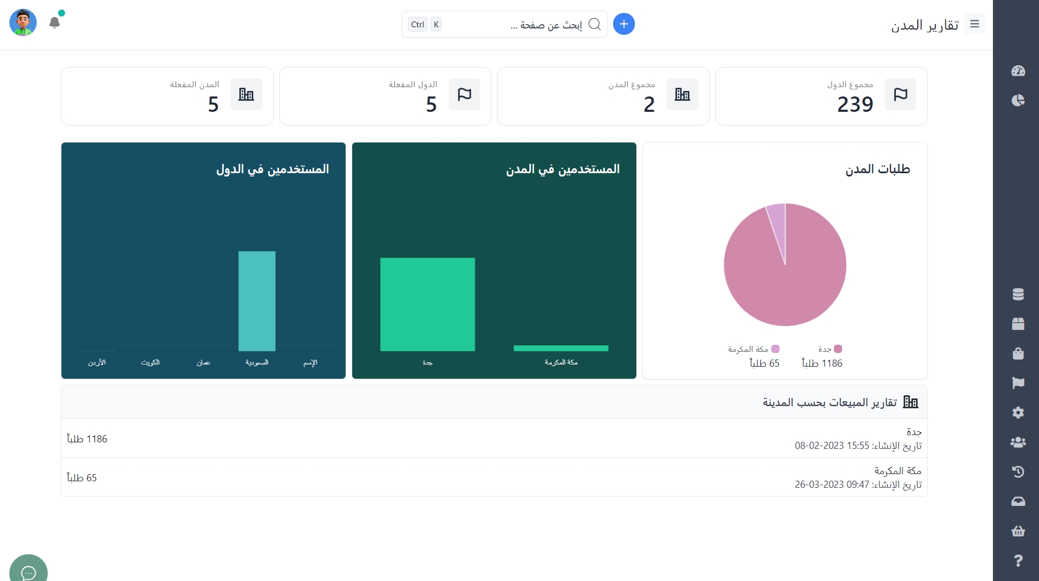Image resolution: width=1039 pixels, height=581 pixels.
Task: Open the dashboard speedometer icon in sidebar
Action: coord(1018,71)
